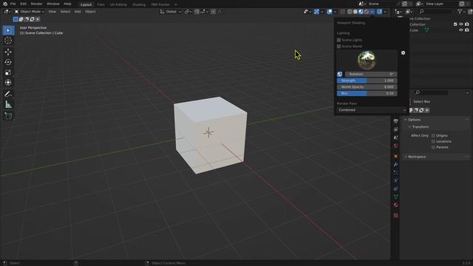Open the Overlays dropdown arrow
This screenshot has width=473, height=266.
[335, 12]
